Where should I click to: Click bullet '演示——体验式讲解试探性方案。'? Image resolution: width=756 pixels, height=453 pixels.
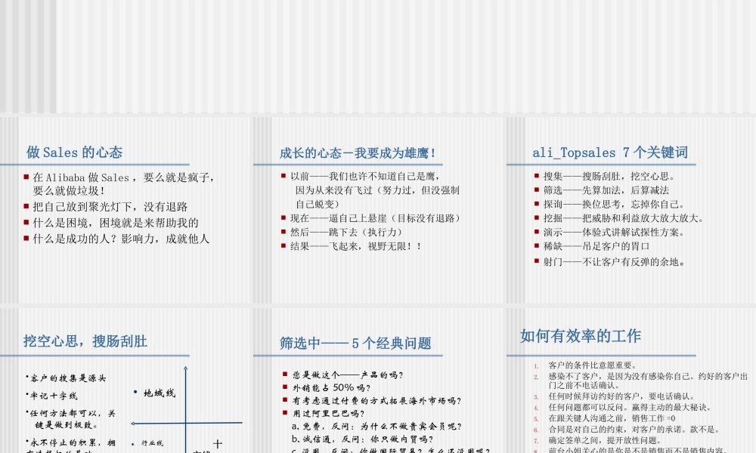pos(614,232)
